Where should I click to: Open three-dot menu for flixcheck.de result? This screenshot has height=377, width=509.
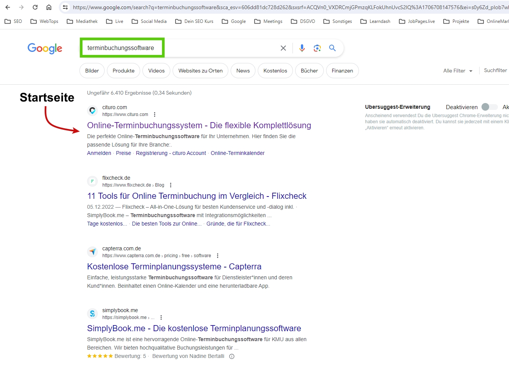point(171,185)
